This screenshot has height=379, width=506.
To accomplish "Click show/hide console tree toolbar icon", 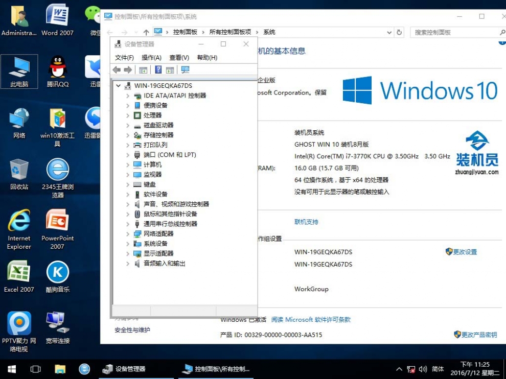I will [x=143, y=70].
